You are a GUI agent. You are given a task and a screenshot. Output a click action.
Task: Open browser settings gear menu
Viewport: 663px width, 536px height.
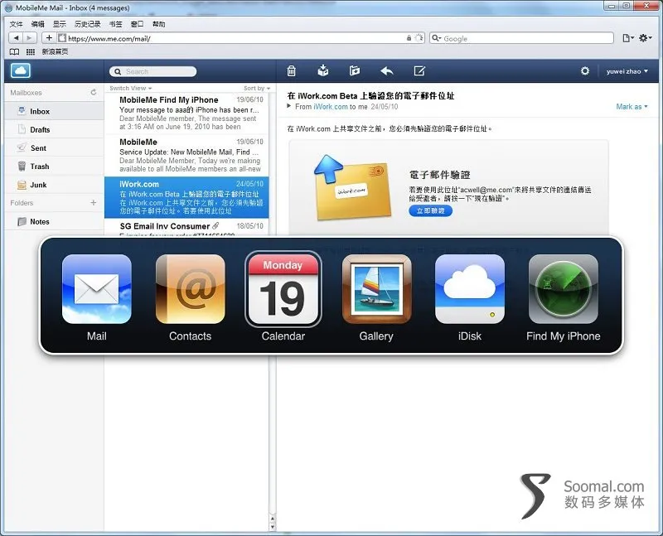coord(645,38)
